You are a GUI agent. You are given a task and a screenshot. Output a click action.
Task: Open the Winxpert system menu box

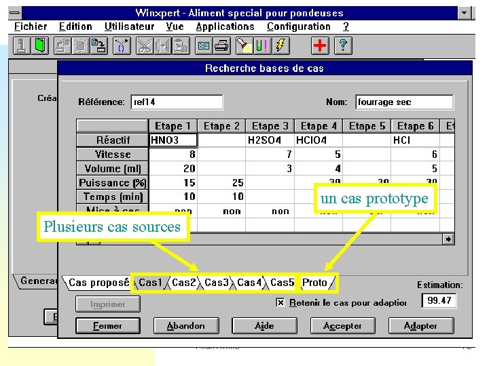pyautogui.click(x=15, y=13)
